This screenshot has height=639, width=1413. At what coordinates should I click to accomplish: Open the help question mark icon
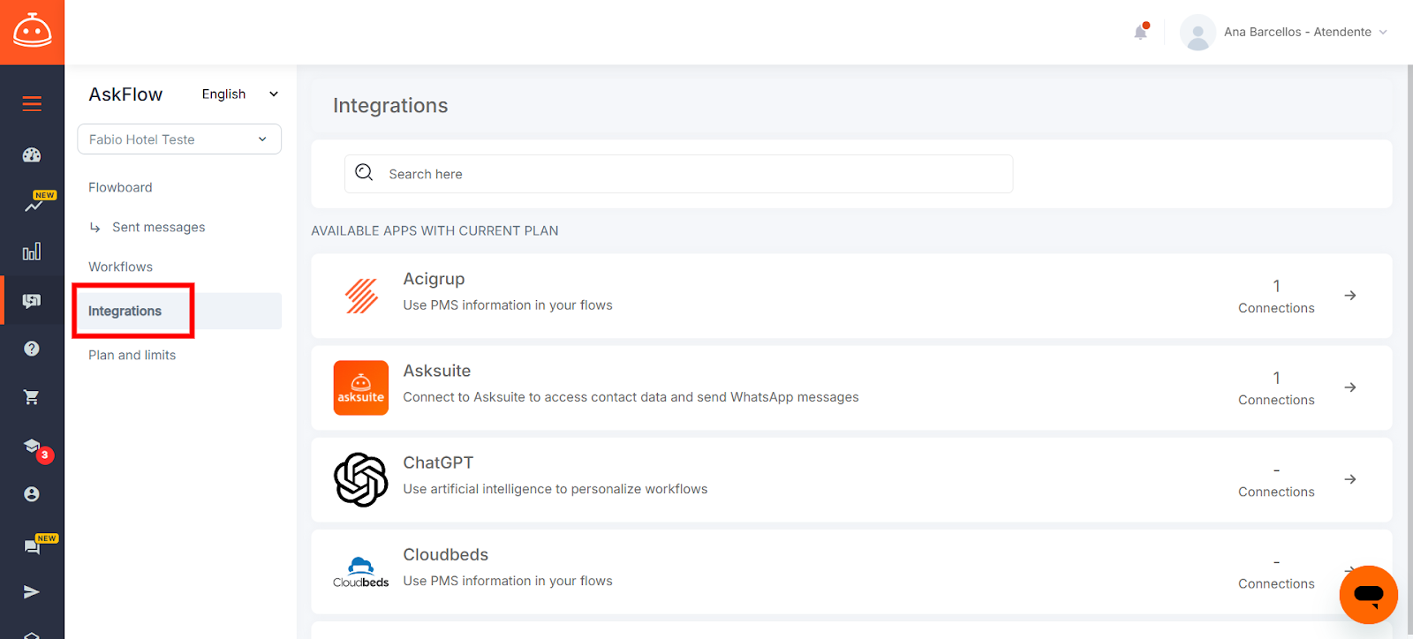click(x=32, y=349)
